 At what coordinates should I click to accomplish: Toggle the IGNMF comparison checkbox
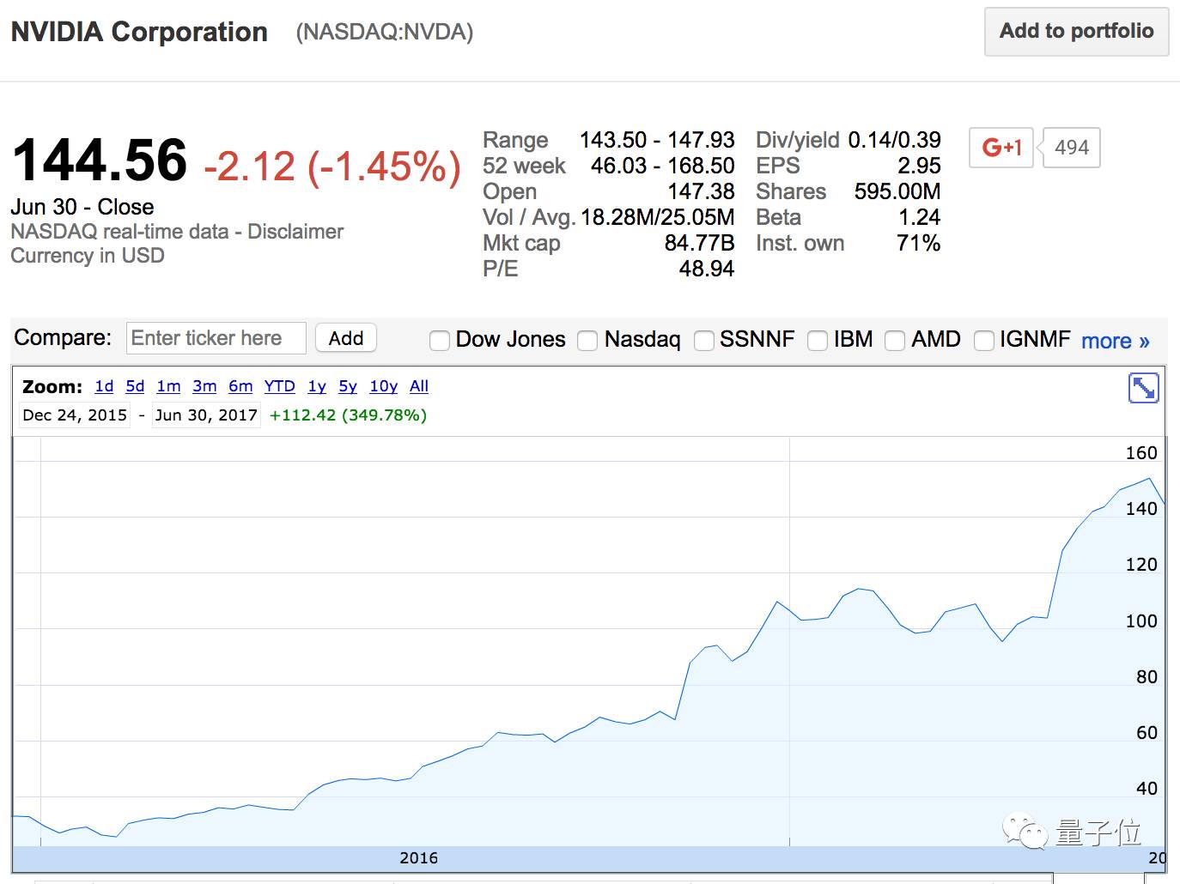pyautogui.click(x=984, y=341)
